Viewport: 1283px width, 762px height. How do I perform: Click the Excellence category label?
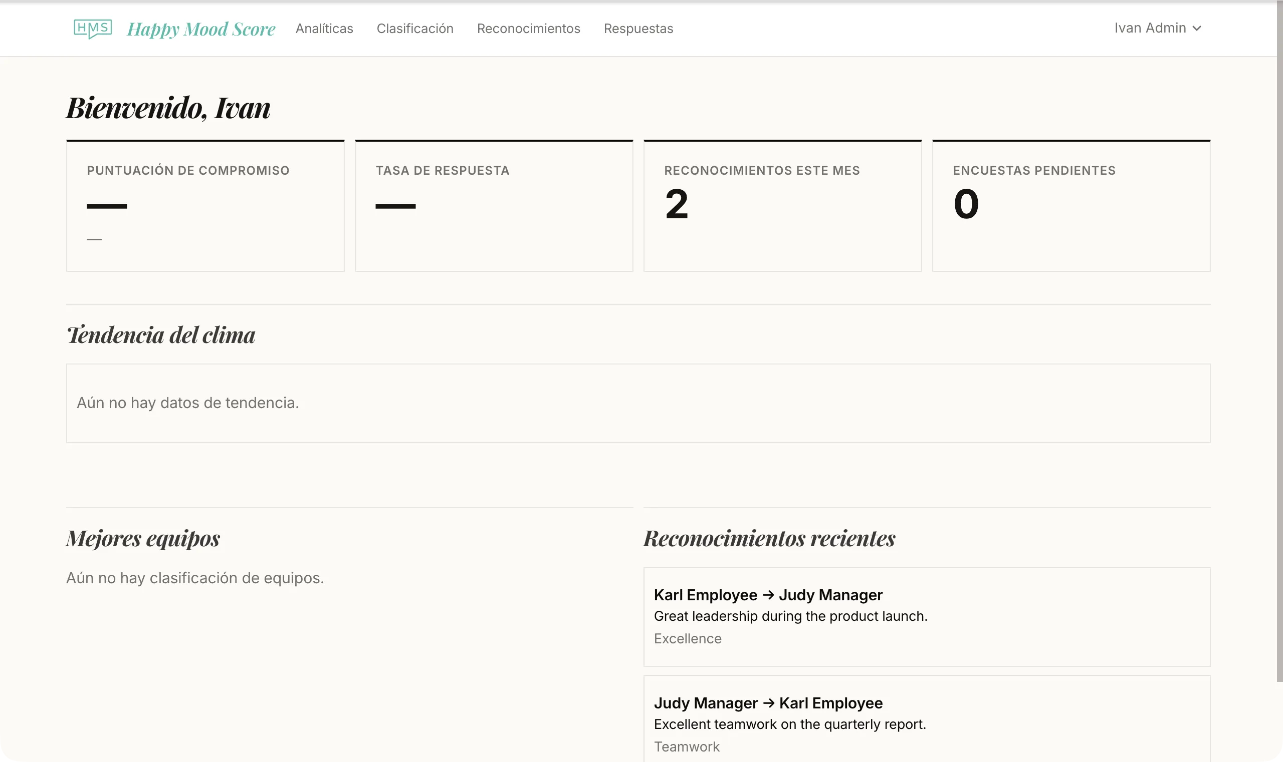click(x=687, y=638)
